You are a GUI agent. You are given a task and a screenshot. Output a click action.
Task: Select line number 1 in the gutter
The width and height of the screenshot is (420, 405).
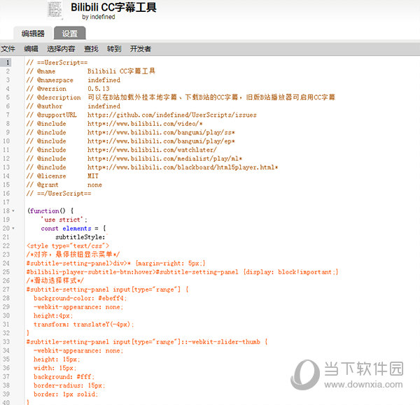pyautogui.click(x=8, y=63)
